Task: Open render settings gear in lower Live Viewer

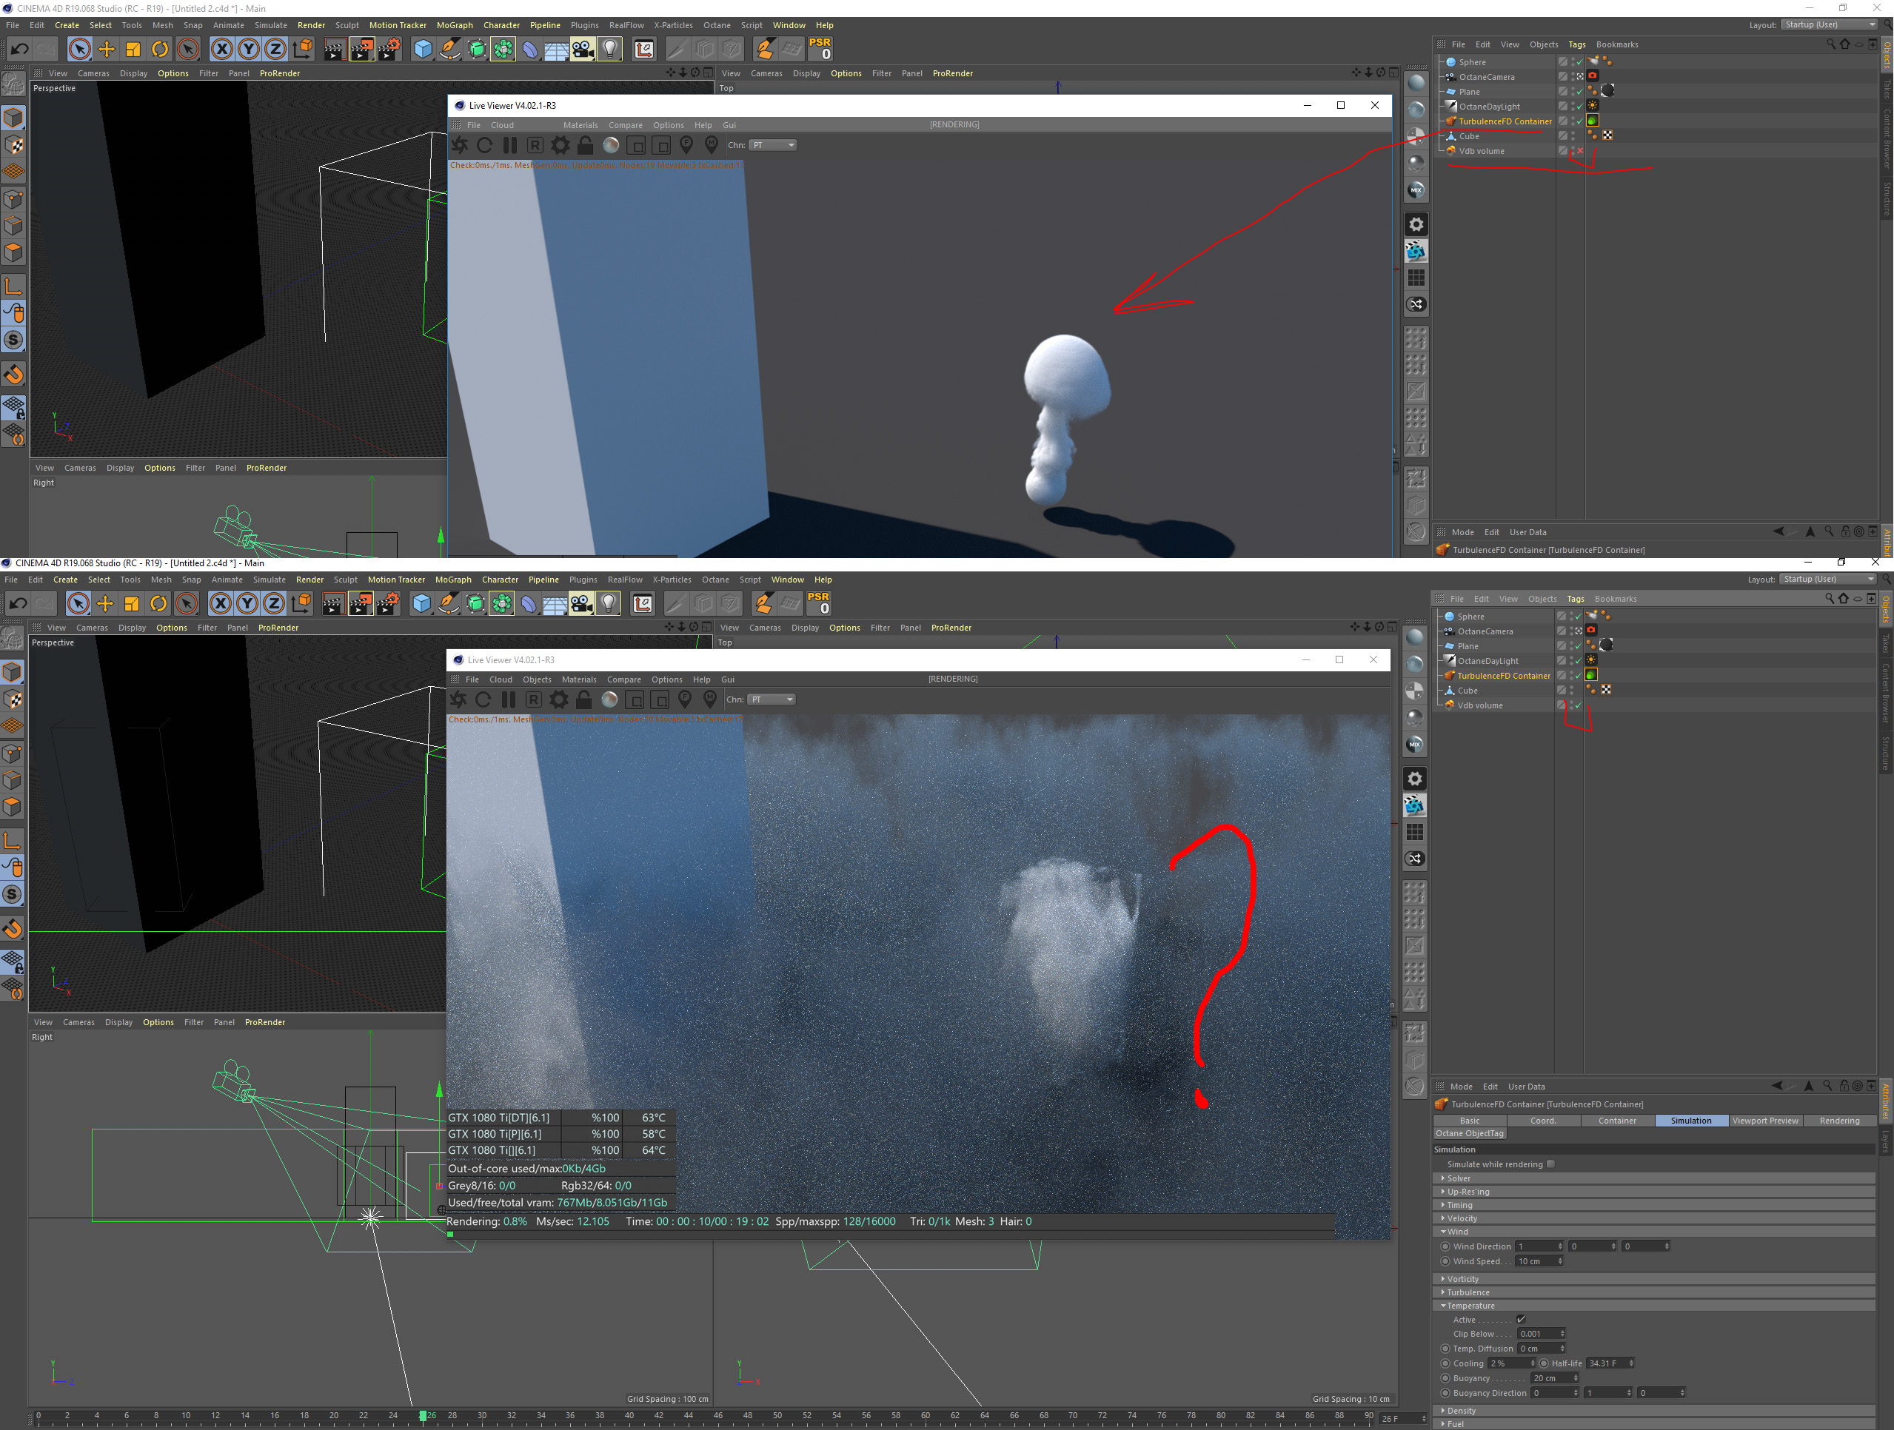Action: [x=558, y=699]
